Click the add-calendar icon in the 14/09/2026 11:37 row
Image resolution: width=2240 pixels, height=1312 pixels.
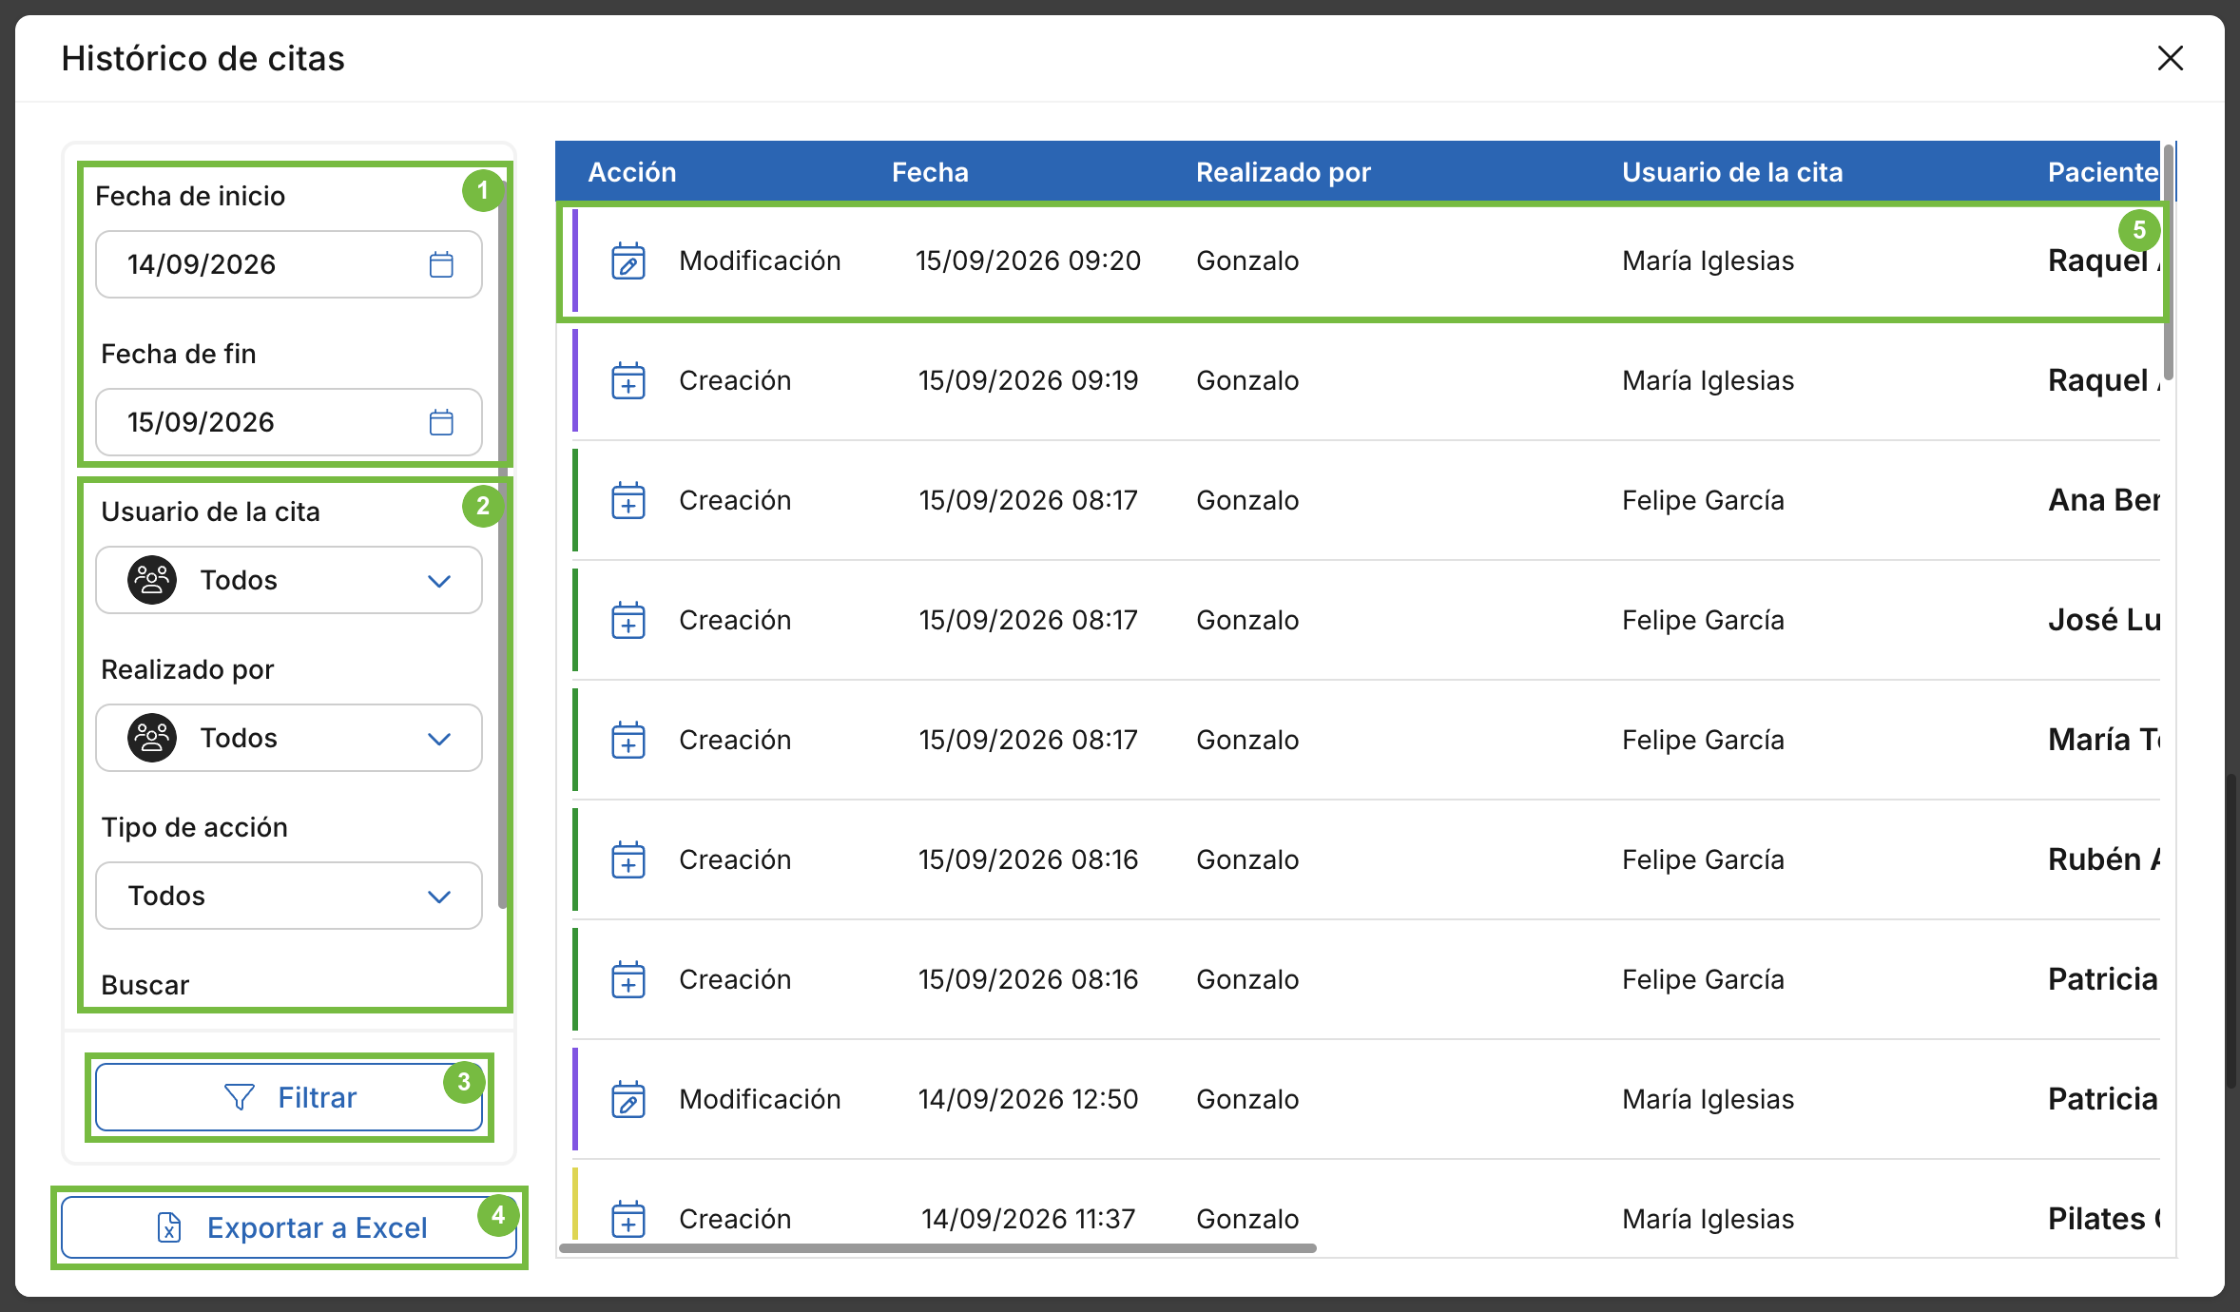click(x=628, y=1220)
